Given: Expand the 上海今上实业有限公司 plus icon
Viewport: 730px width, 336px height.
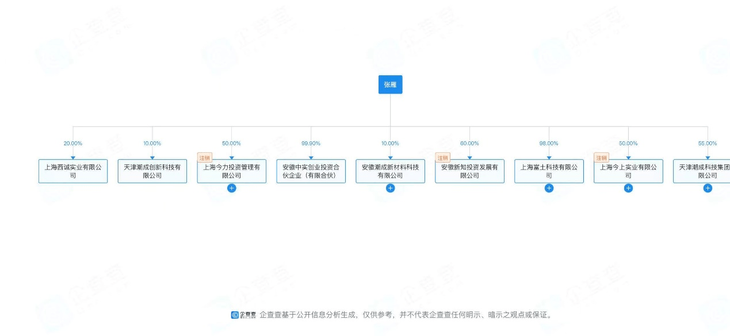Looking at the screenshot, I should click(x=628, y=188).
